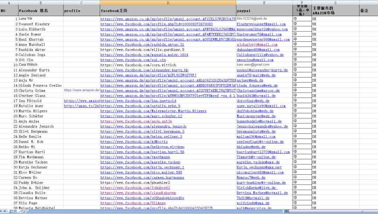Image resolution: width=378 pixels, height=214 pixels.
Task: Click the Musicmonster@web.de email link
Action: click(x=256, y=116)
